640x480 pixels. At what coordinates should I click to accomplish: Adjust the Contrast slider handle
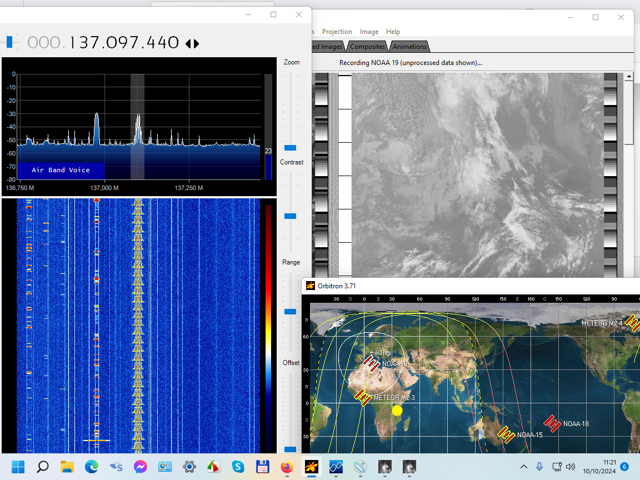(290, 216)
